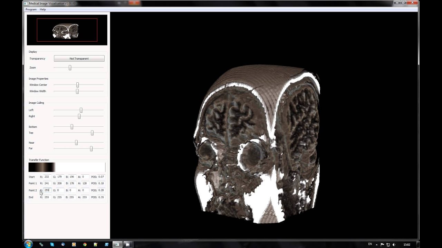The height and width of the screenshot is (248, 442).
Task: Click the Top culling slider handle
Action: coord(92,133)
